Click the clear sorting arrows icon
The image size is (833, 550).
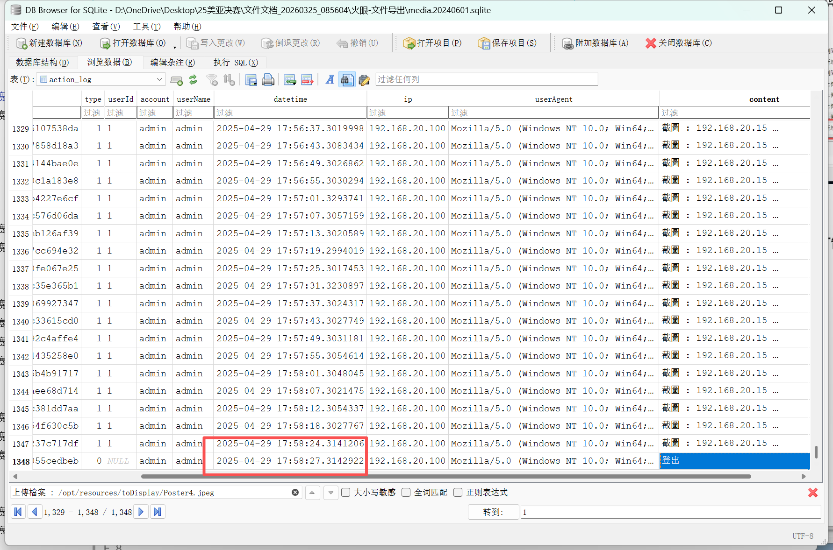click(x=229, y=80)
